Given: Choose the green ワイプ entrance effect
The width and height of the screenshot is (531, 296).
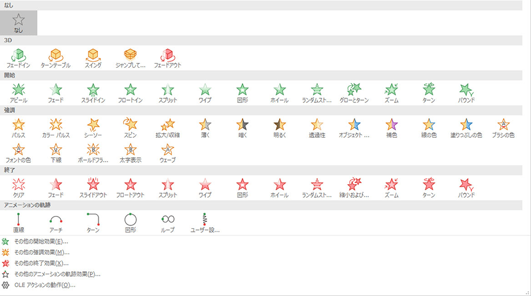Looking at the screenshot, I should 205,93.
